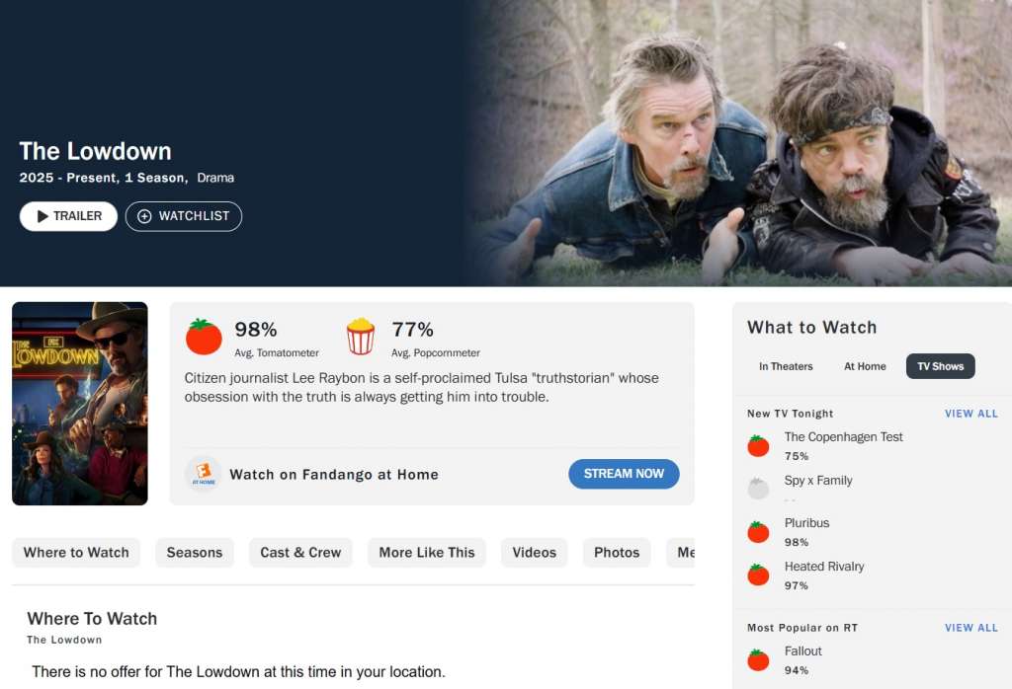Click the Popcornmeter popcorn bucket icon

pos(361,337)
